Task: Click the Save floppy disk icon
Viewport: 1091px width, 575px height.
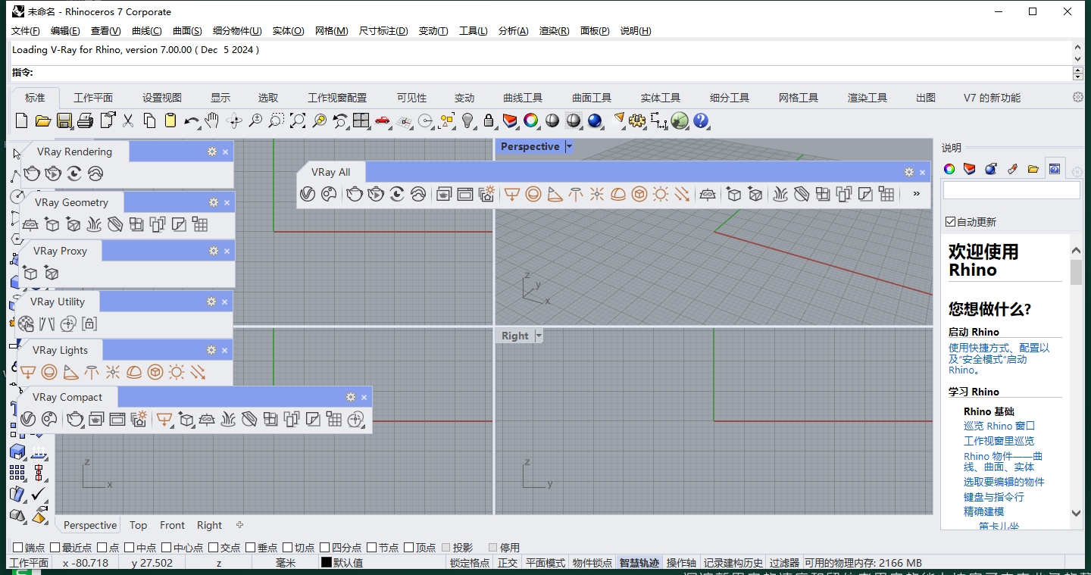Action: pyautogui.click(x=64, y=120)
